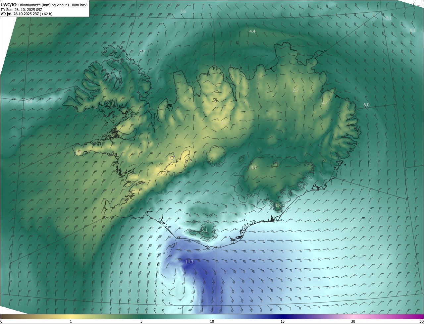
Task: Click the "10" tick label on the color scale
Action: pyautogui.click(x=212, y=321)
